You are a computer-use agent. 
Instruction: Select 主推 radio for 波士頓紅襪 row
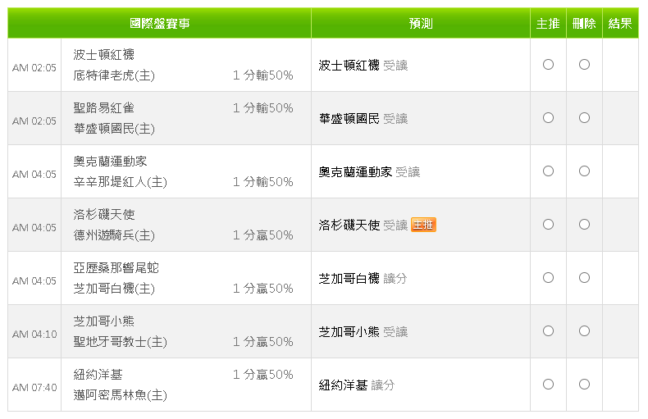548,65
